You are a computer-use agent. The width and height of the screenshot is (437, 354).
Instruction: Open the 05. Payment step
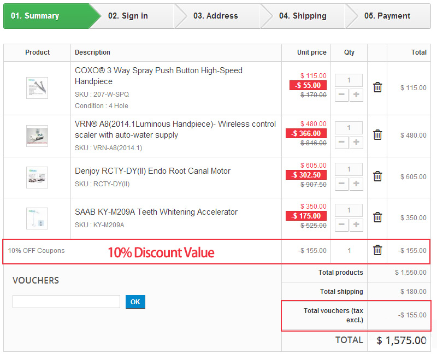(387, 16)
